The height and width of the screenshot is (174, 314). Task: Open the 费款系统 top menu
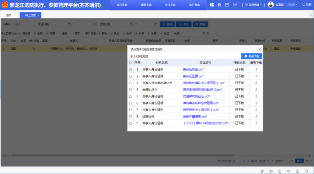point(146,5)
